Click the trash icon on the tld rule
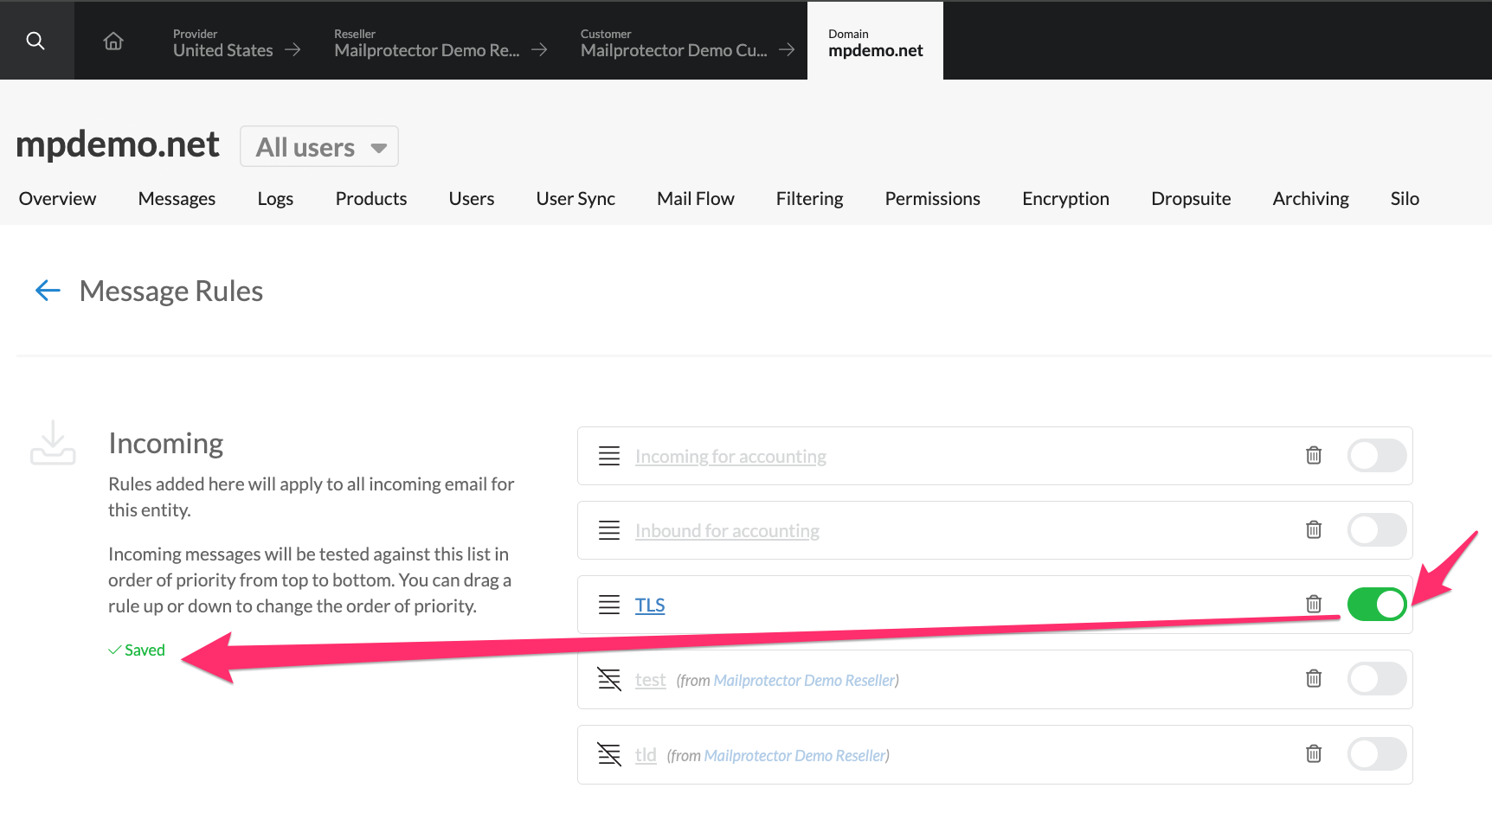The image size is (1492, 820). point(1314,753)
